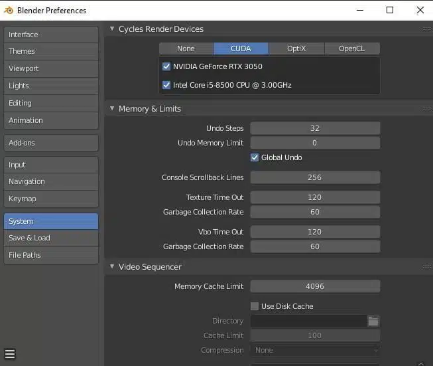The image size is (433, 366).
Task: Open the Input preferences section
Action: tap(51, 165)
